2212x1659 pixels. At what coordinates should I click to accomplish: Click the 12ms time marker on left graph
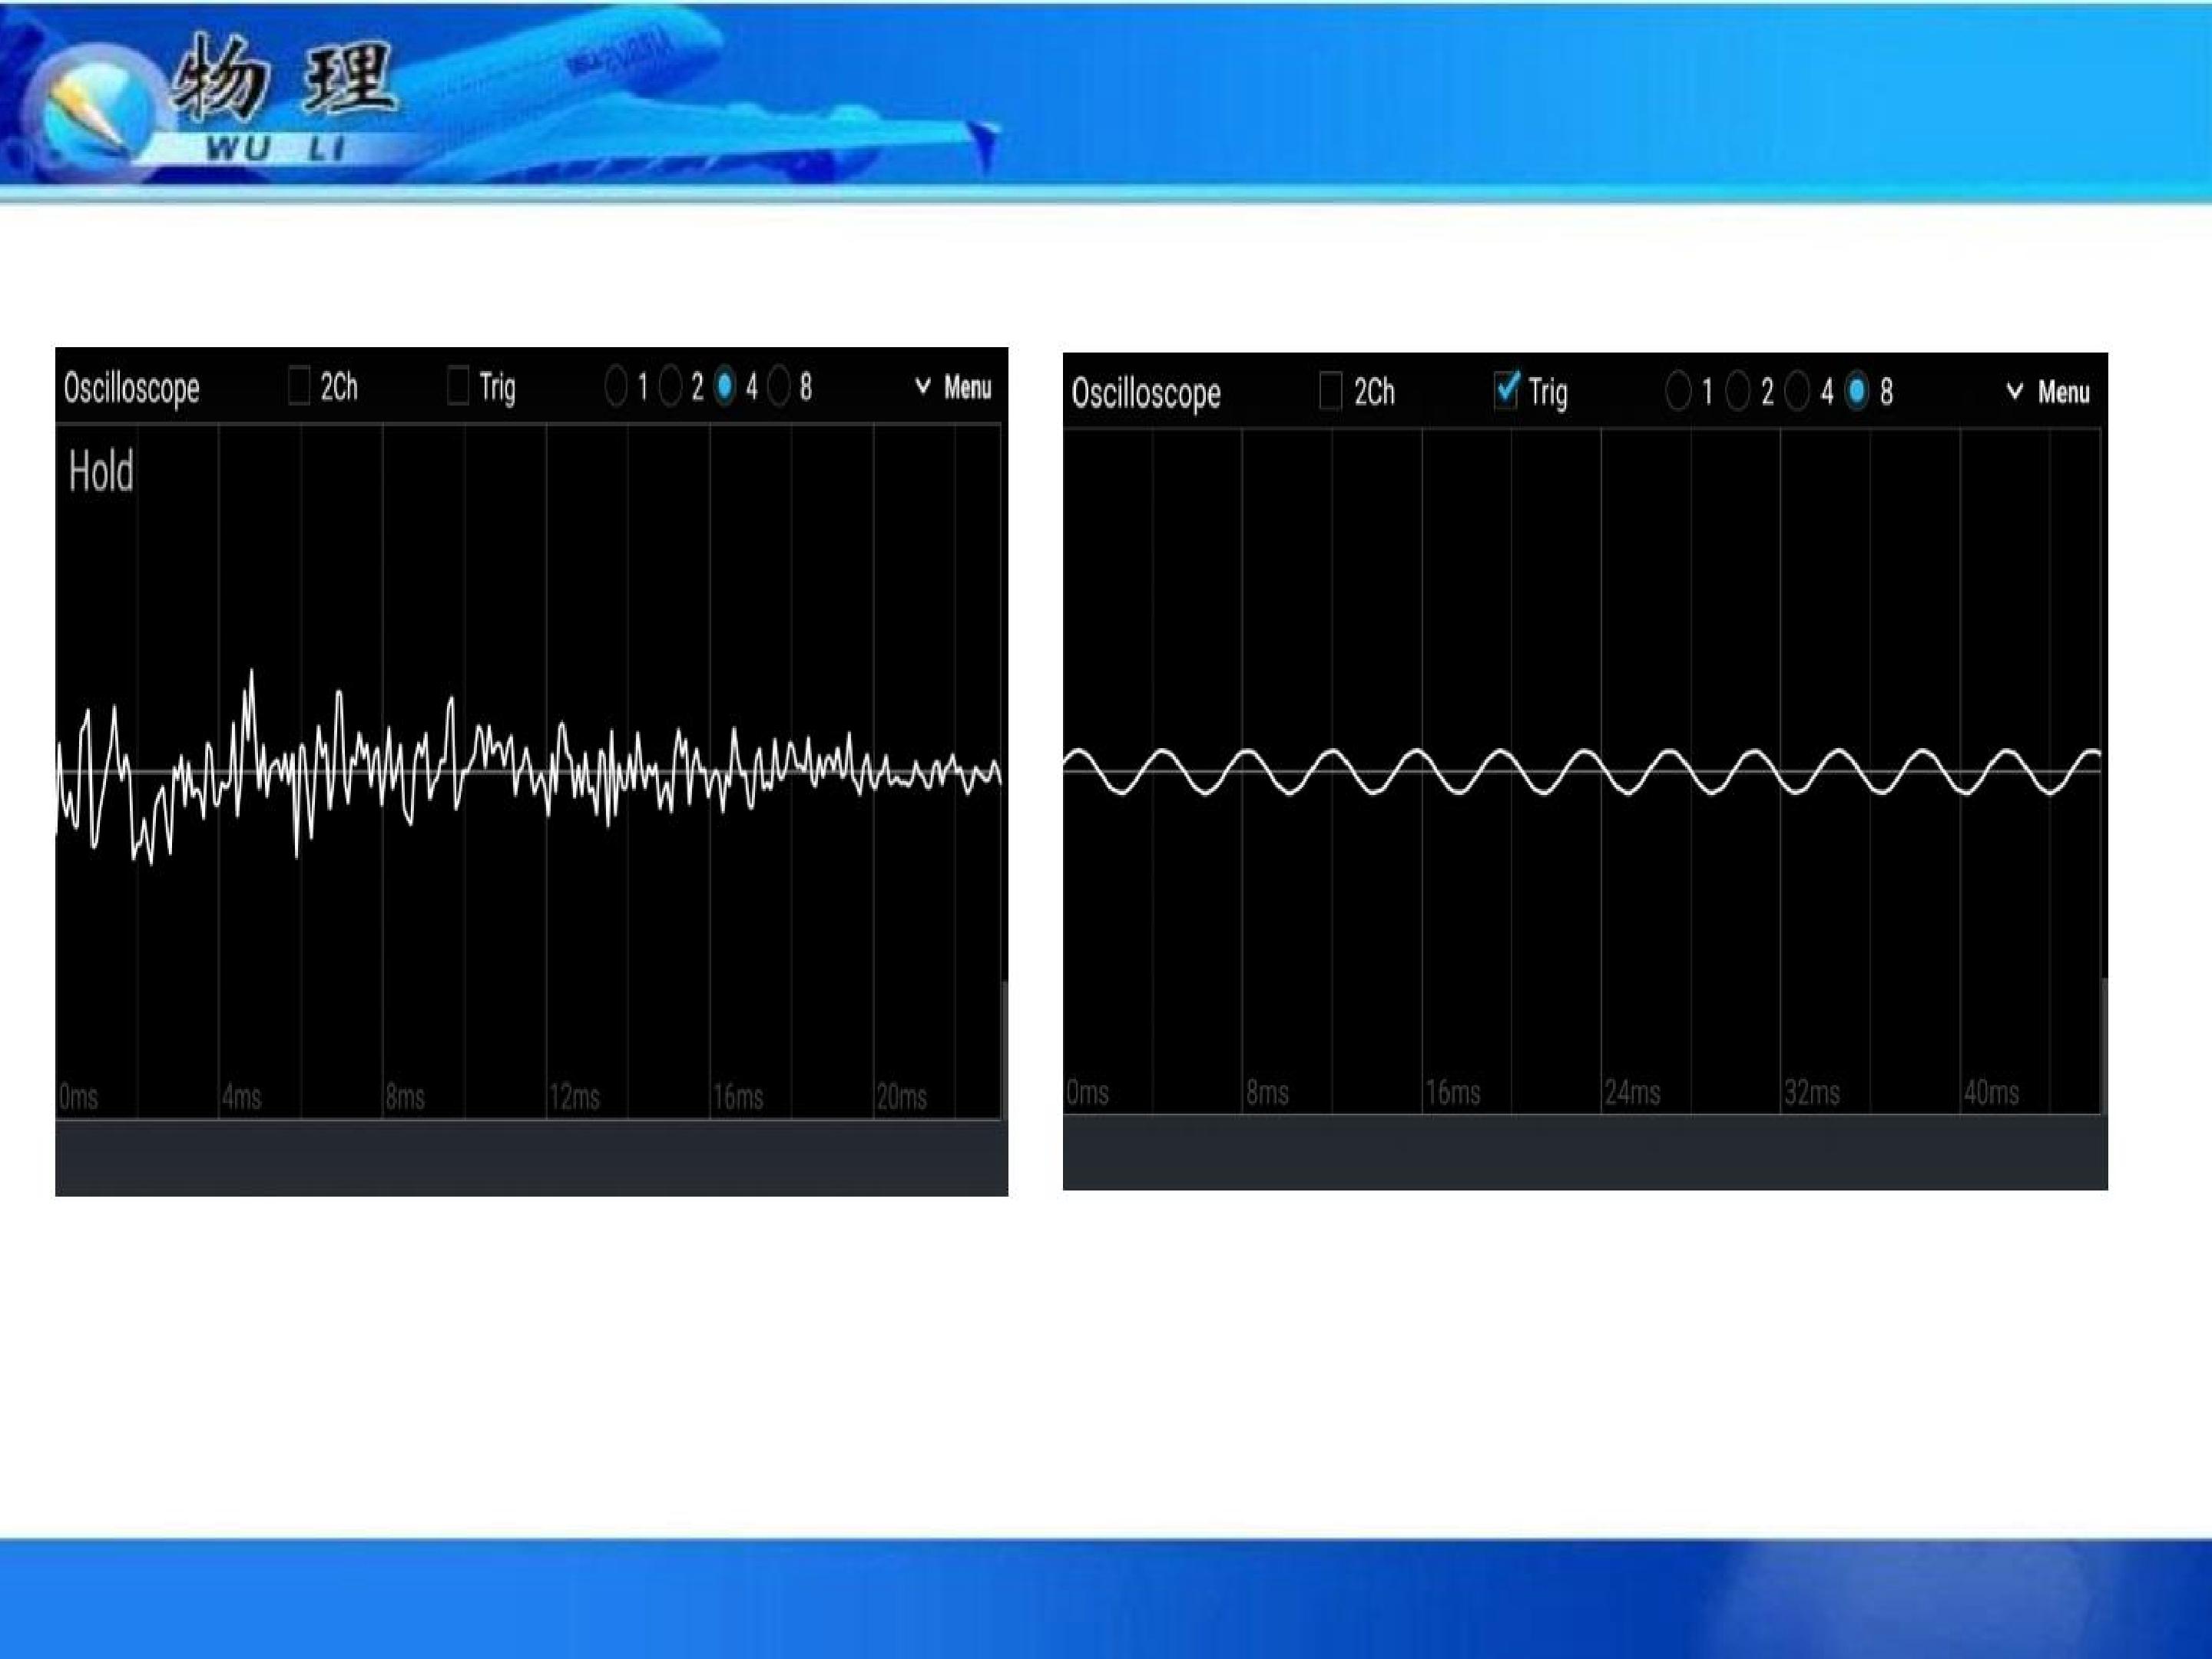pyautogui.click(x=575, y=1097)
